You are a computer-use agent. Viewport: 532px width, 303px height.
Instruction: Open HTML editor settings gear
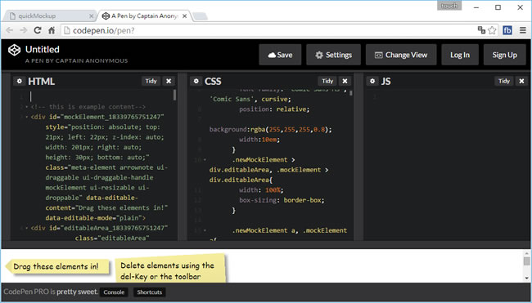[20, 81]
